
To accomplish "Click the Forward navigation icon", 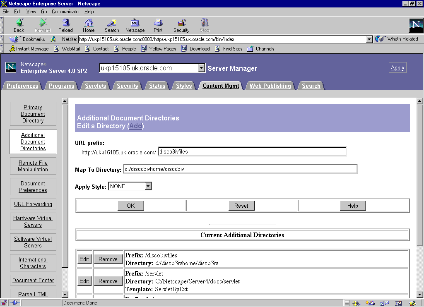I will 43,25.
